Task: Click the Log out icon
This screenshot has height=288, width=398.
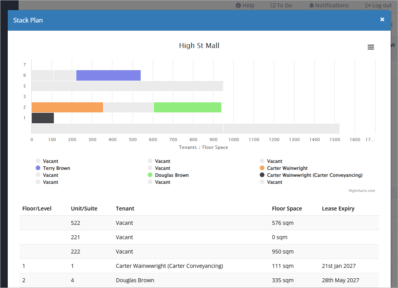Action: [368, 5]
